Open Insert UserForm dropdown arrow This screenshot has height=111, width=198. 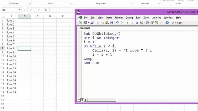tap(88, 23)
